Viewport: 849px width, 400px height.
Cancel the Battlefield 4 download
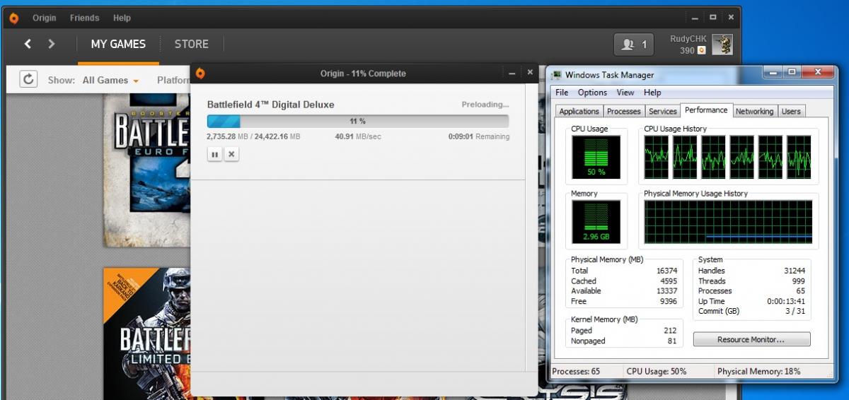click(231, 154)
